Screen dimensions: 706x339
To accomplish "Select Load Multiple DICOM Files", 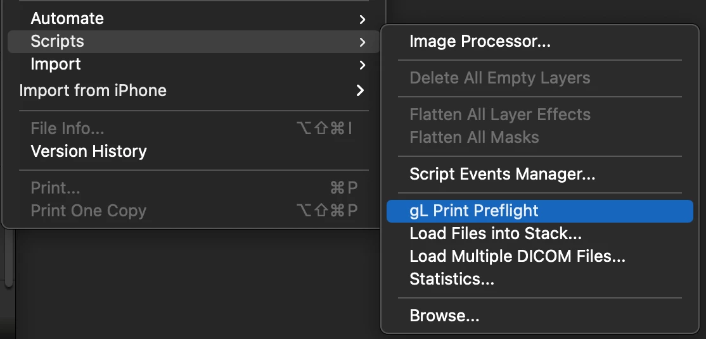I will 517,256.
